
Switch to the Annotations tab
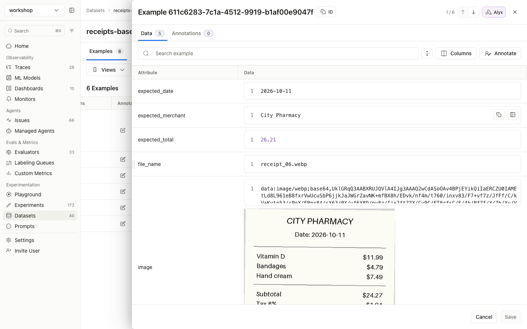[192, 33]
